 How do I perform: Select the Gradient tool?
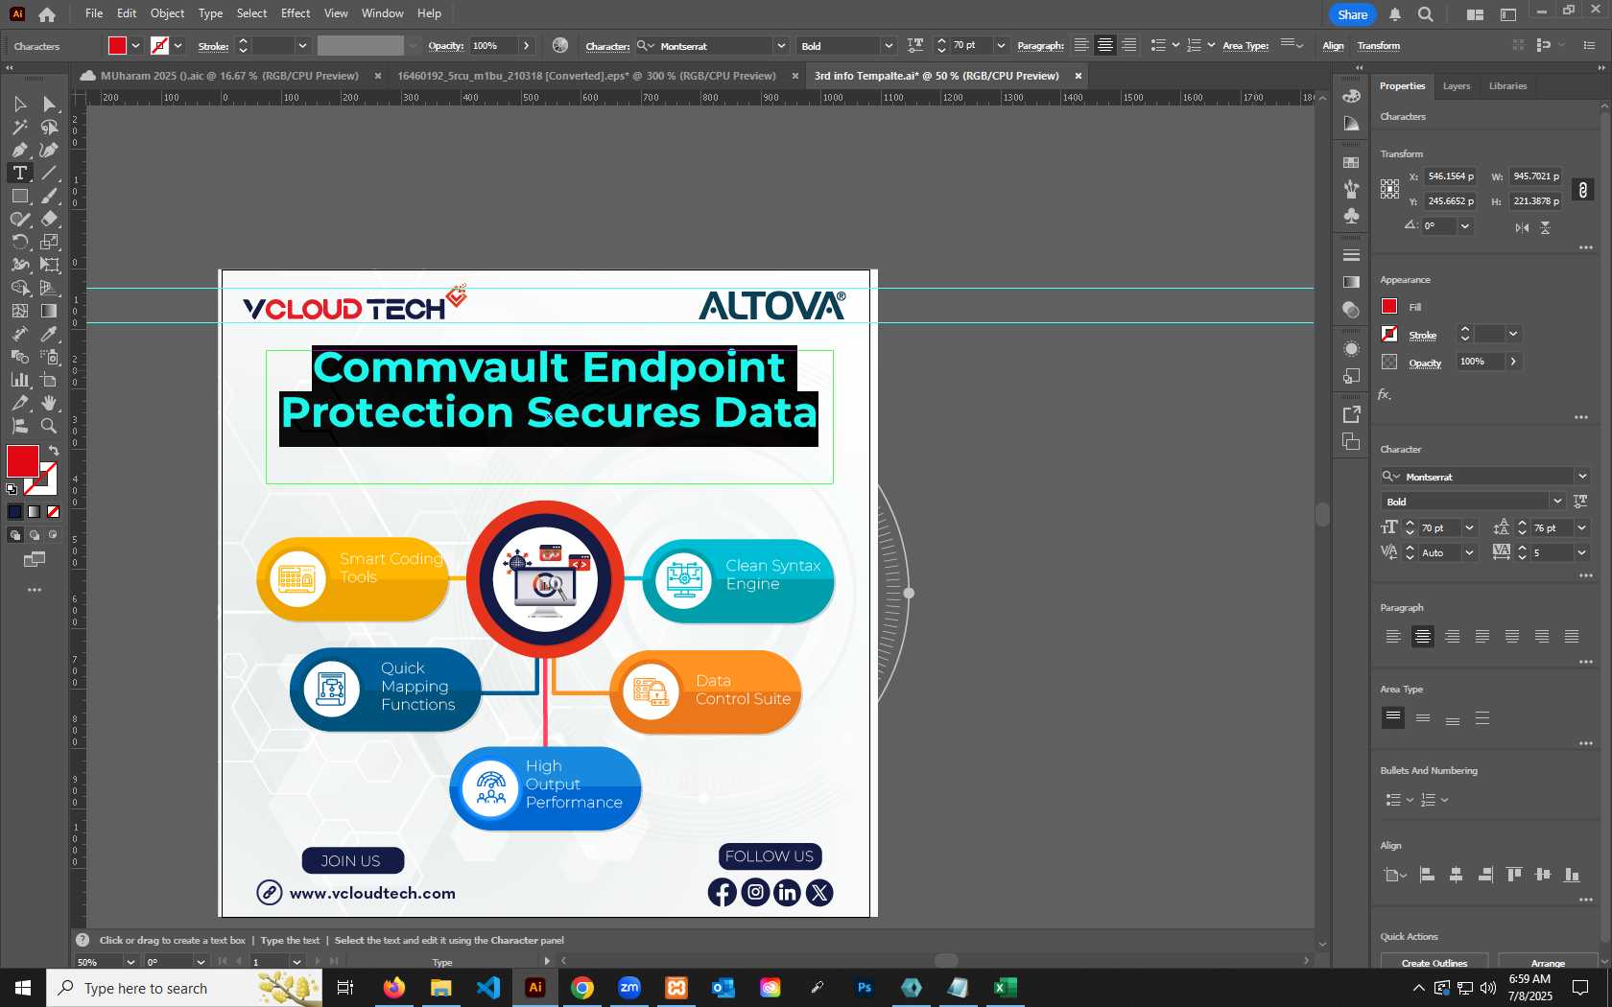tap(50, 311)
